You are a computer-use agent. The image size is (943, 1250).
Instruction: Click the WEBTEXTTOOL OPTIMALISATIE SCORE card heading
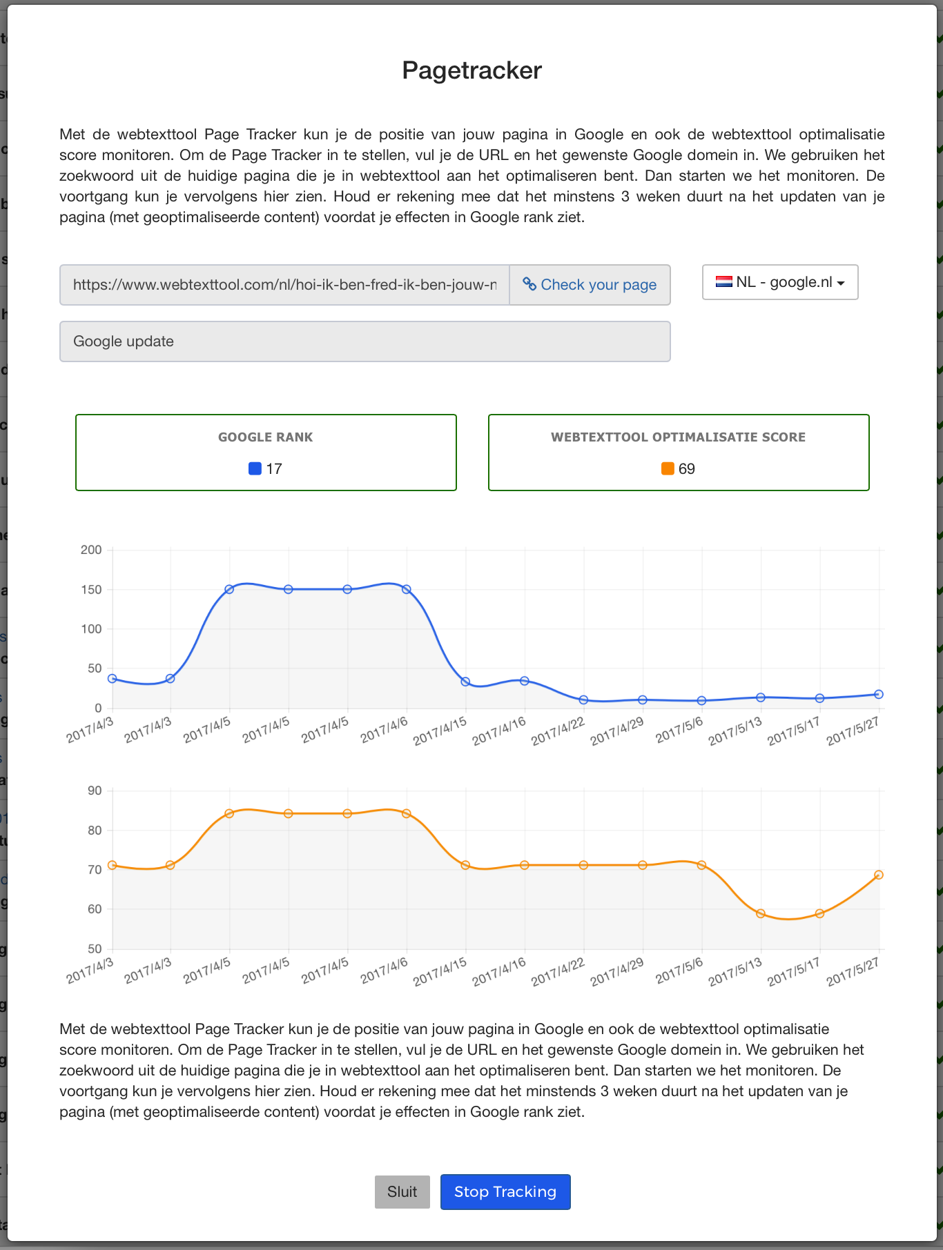(679, 437)
